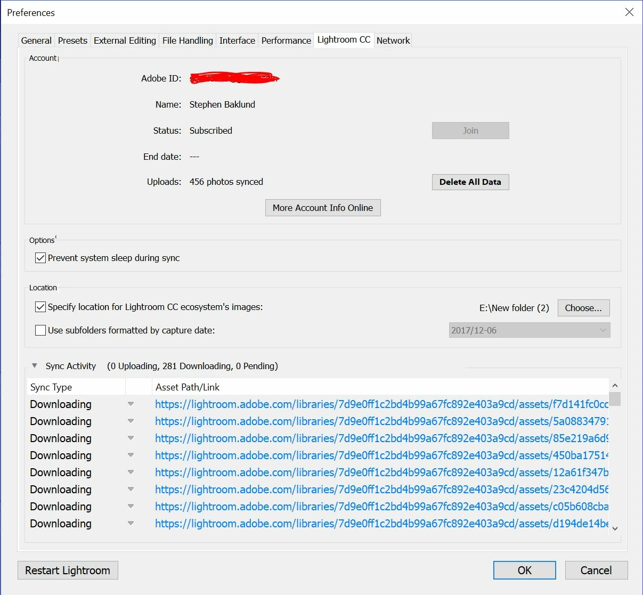Click the name Stephen Baklund
Viewport: 643px width, 595px height.
pos(222,104)
